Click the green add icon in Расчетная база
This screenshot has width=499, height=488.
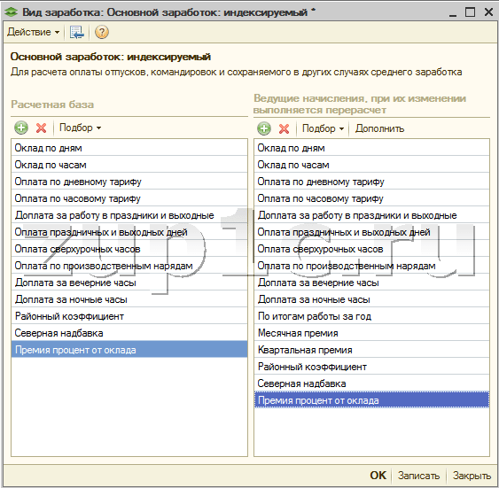(21, 128)
